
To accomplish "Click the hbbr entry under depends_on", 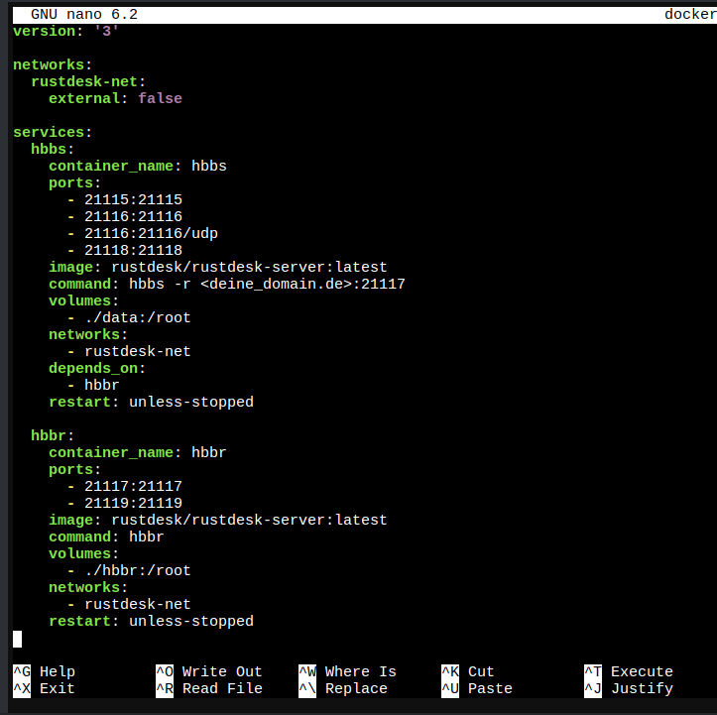I will [x=101, y=386].
